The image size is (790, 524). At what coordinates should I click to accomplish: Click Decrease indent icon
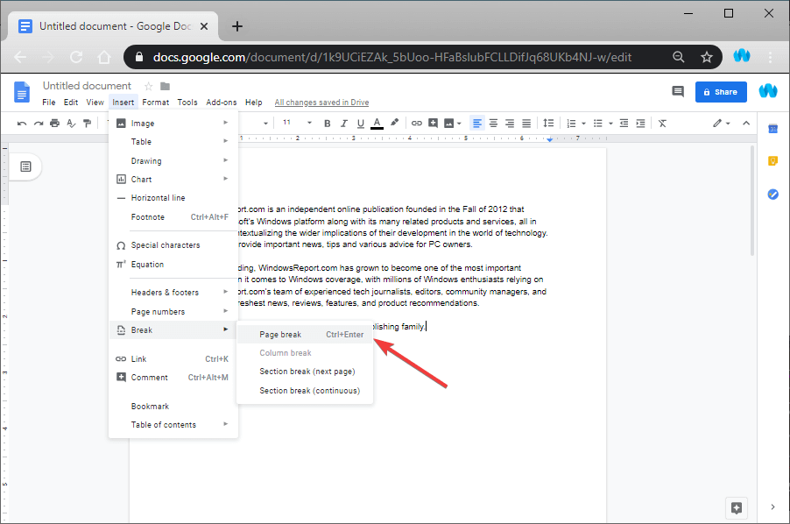(624, 124)
